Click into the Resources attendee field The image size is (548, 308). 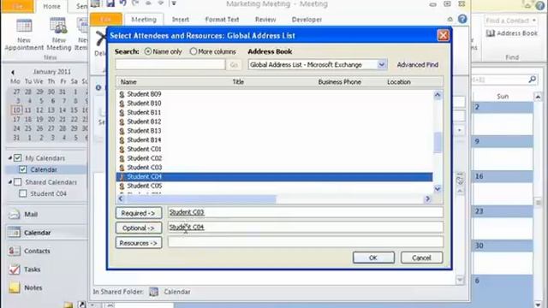[306, 242]
